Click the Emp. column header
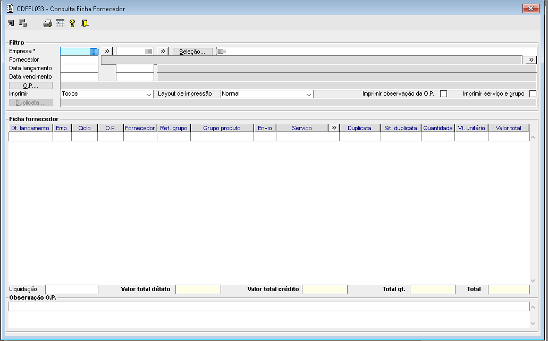The width and height of the screenshot is (548, 341). 62,128
